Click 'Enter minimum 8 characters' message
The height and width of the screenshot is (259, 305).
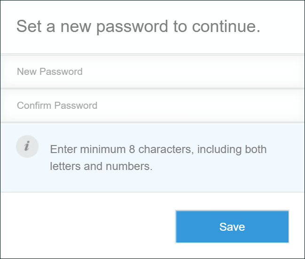pyautogui.click(x=158, y=150)
